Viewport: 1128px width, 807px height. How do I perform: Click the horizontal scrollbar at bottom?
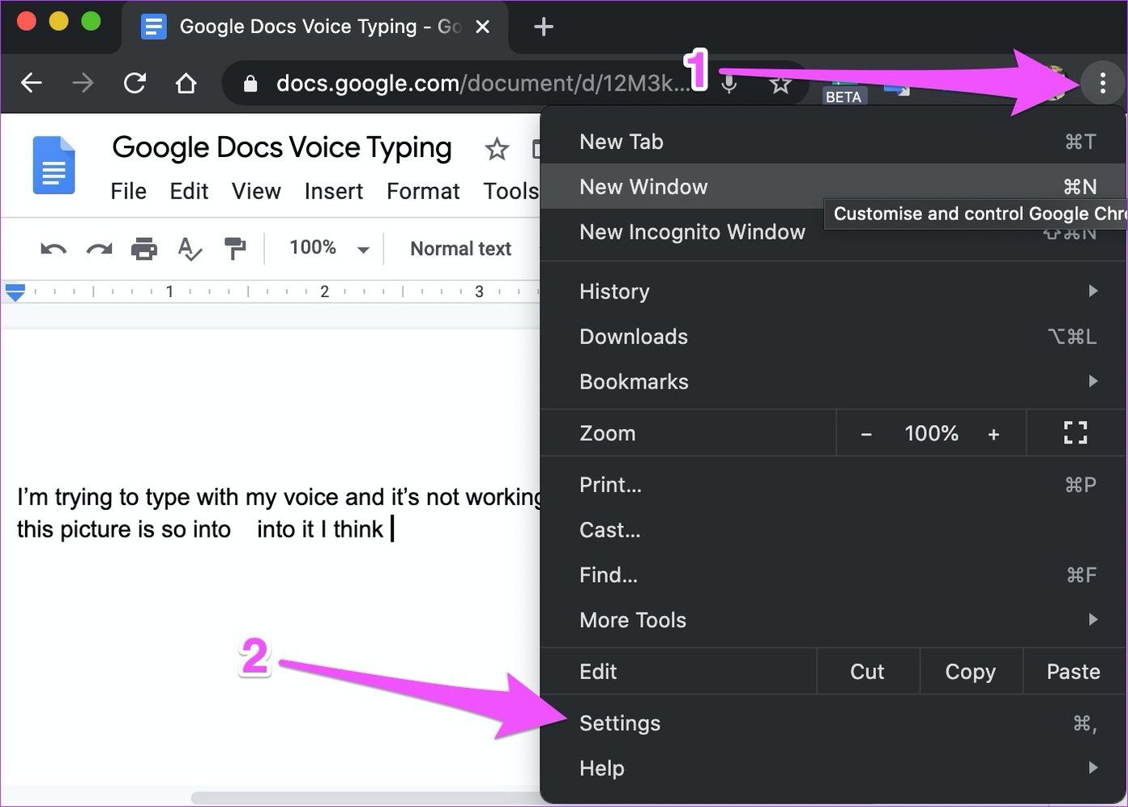point(365,798)
